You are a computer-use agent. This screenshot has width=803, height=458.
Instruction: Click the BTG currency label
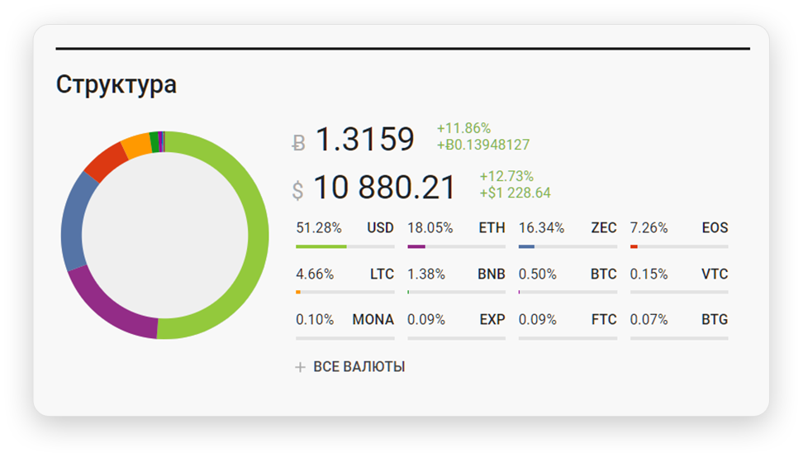(715, 320)
